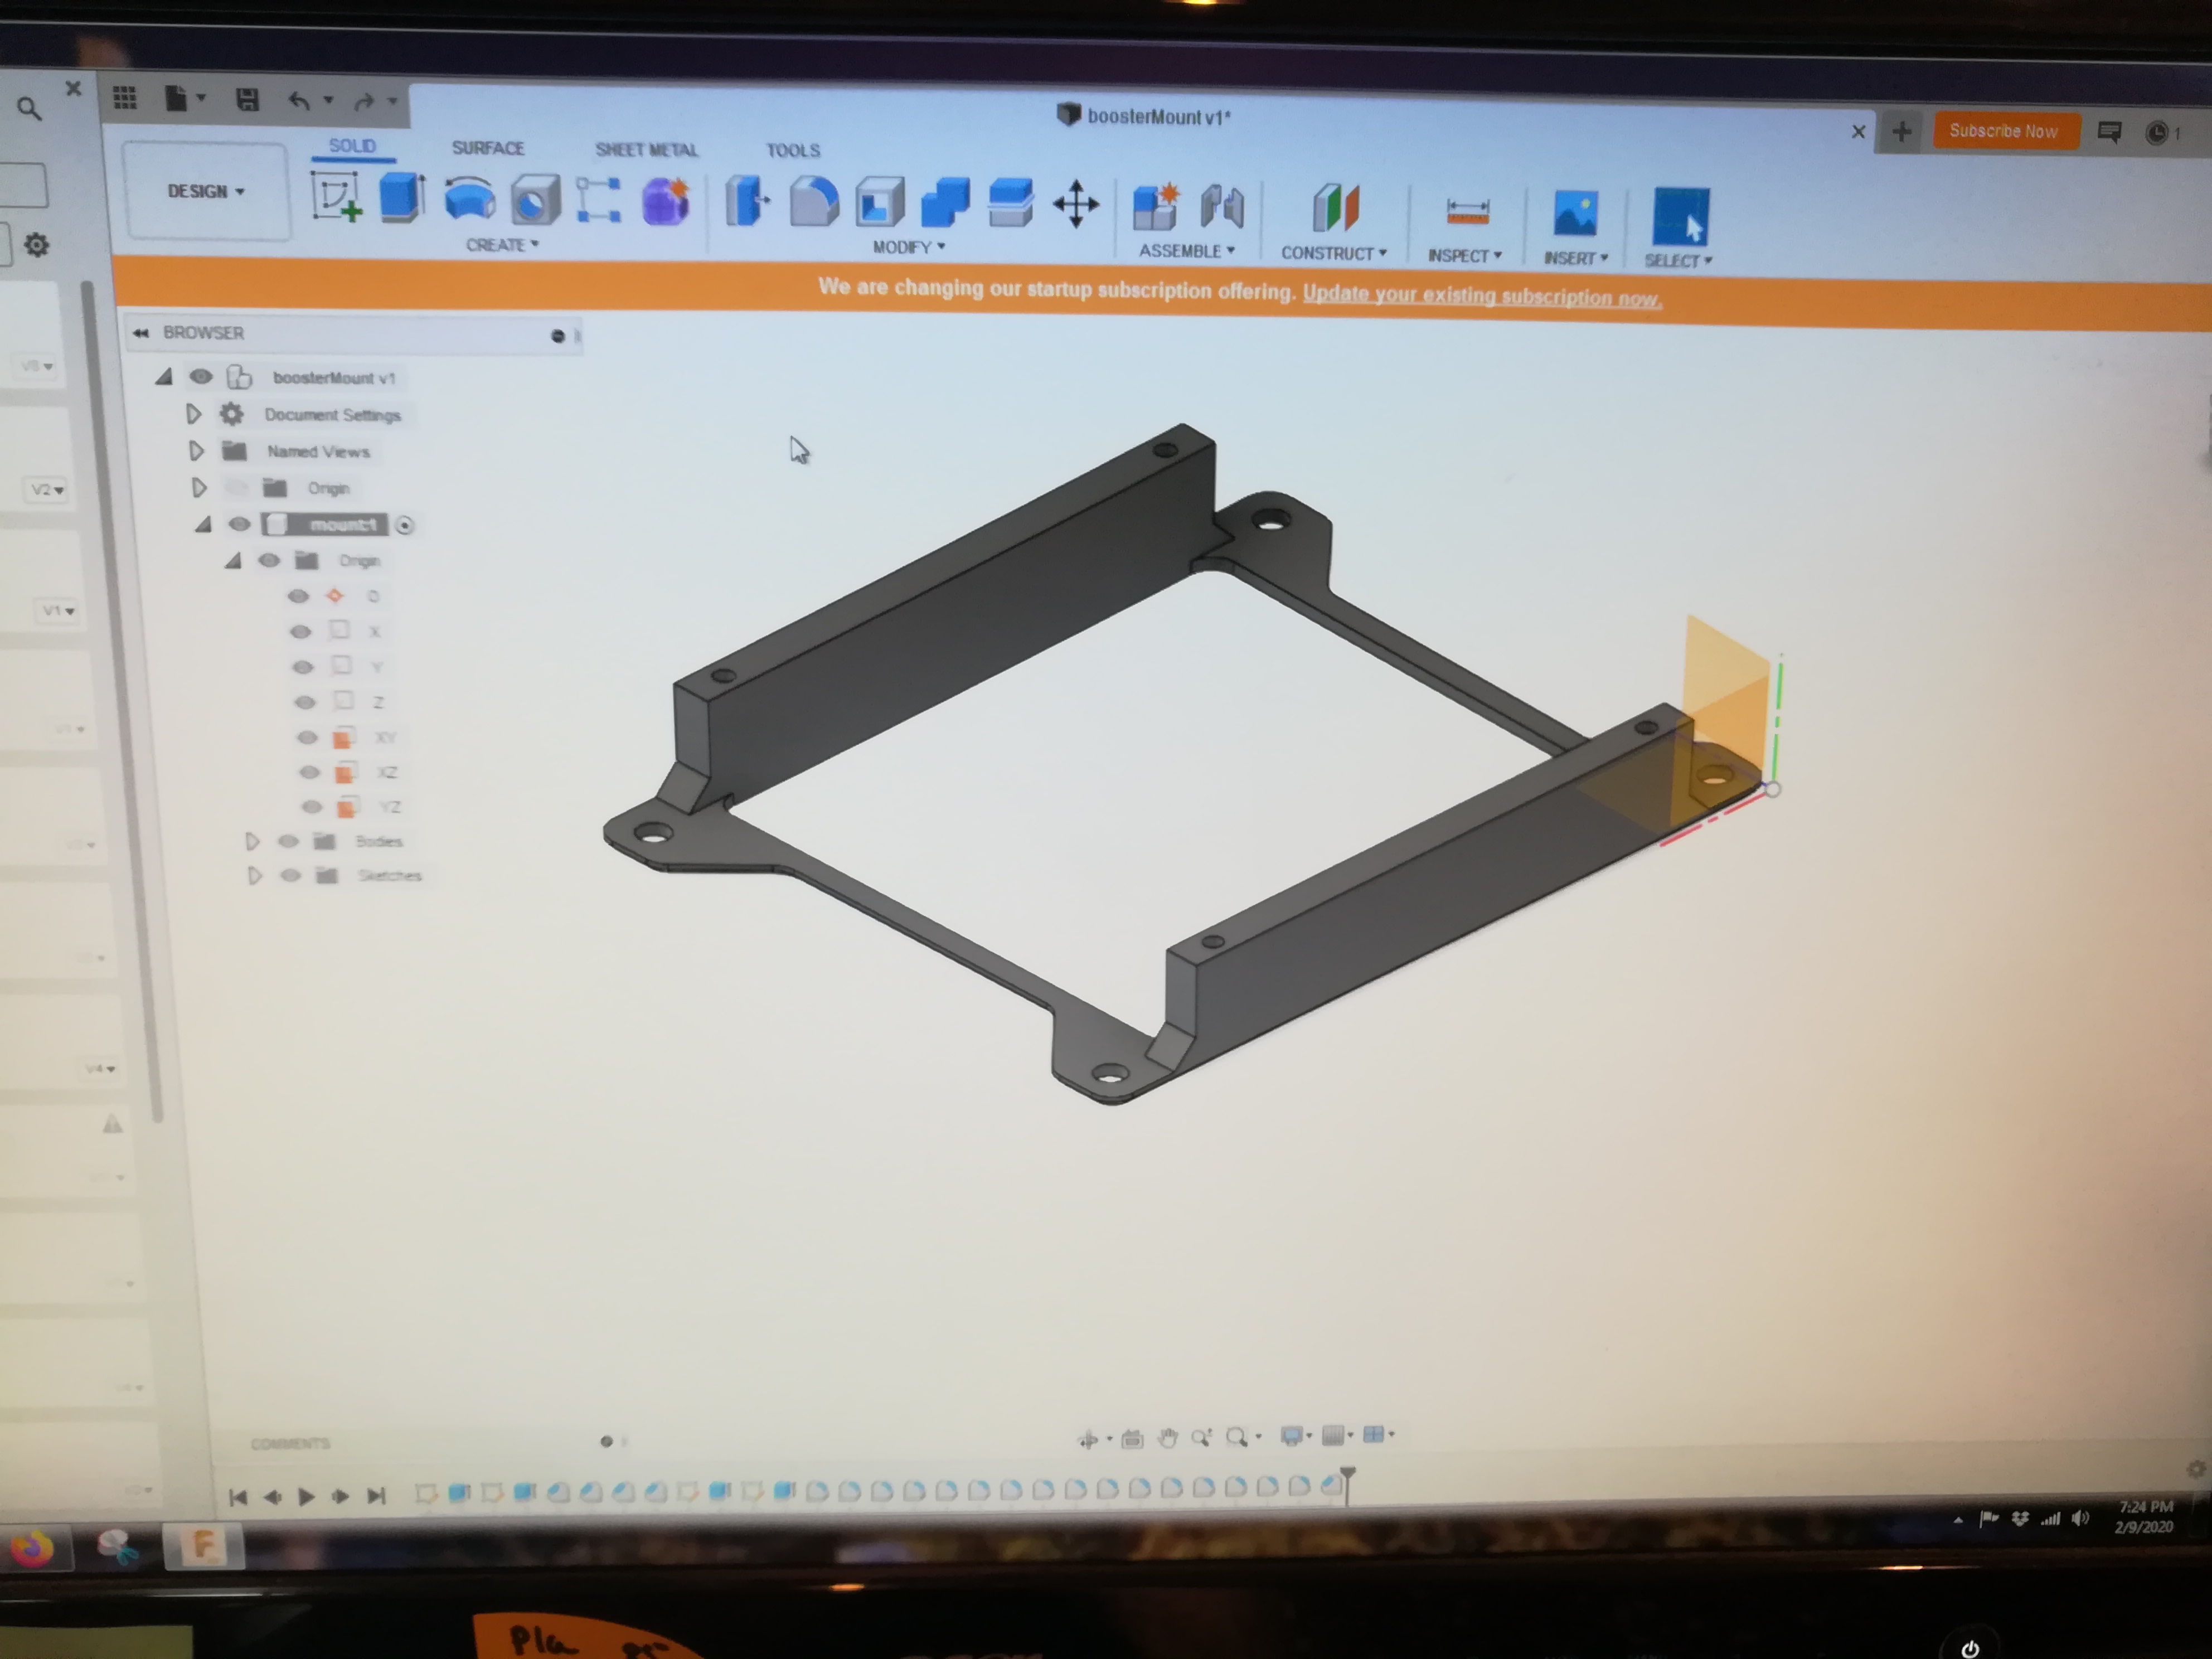Switch to the SURFACE tab
Screen dimensions: 2212x1659
487,148
